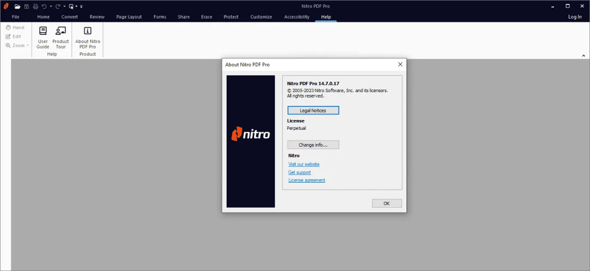Click the active Help tab

326,17
